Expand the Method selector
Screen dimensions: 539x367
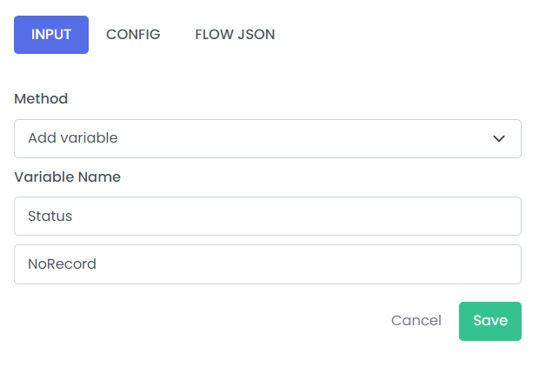268,138
